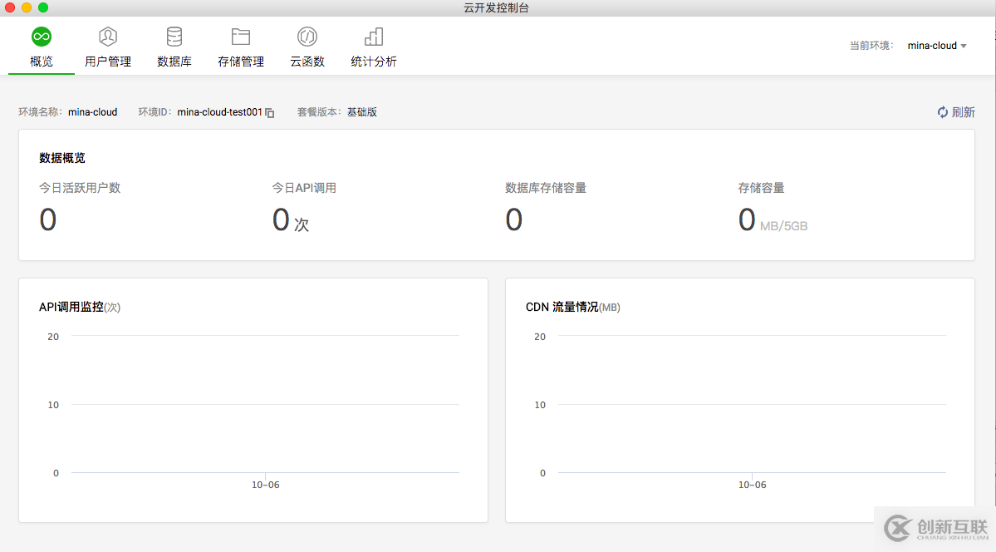Viewport: 996px width, 552px height.
Task: Go to the 存储管理 tab label
Action: [241, 62]
